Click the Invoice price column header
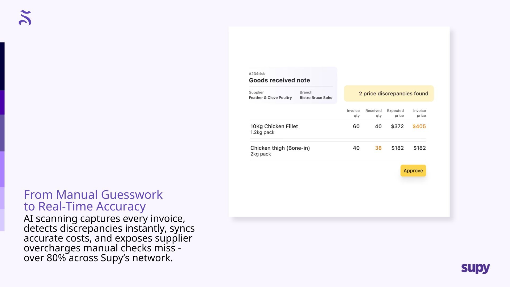 coord(419,113)
